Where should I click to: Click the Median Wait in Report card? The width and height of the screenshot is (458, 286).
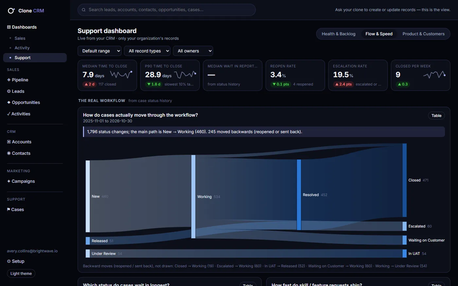point(233,75)
